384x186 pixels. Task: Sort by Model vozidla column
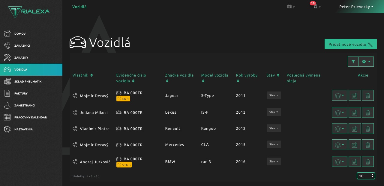[x=214, y=78]
